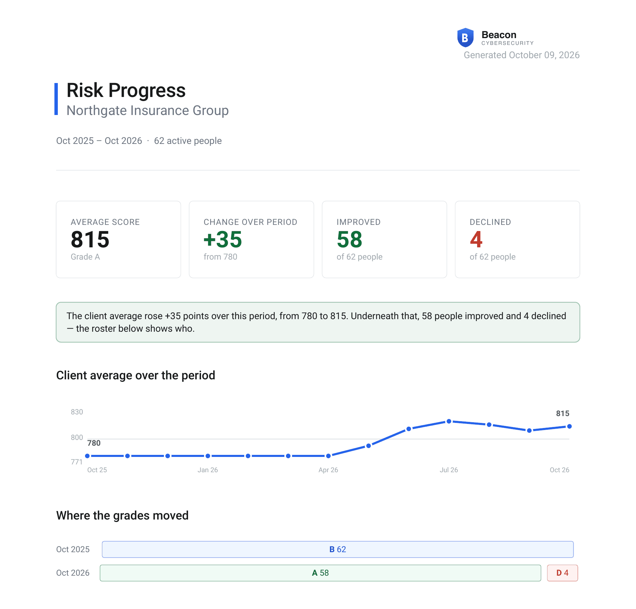Open the Improved 58 card
The width and height of the screenshot is (636, 609).
tap(384, 240)
